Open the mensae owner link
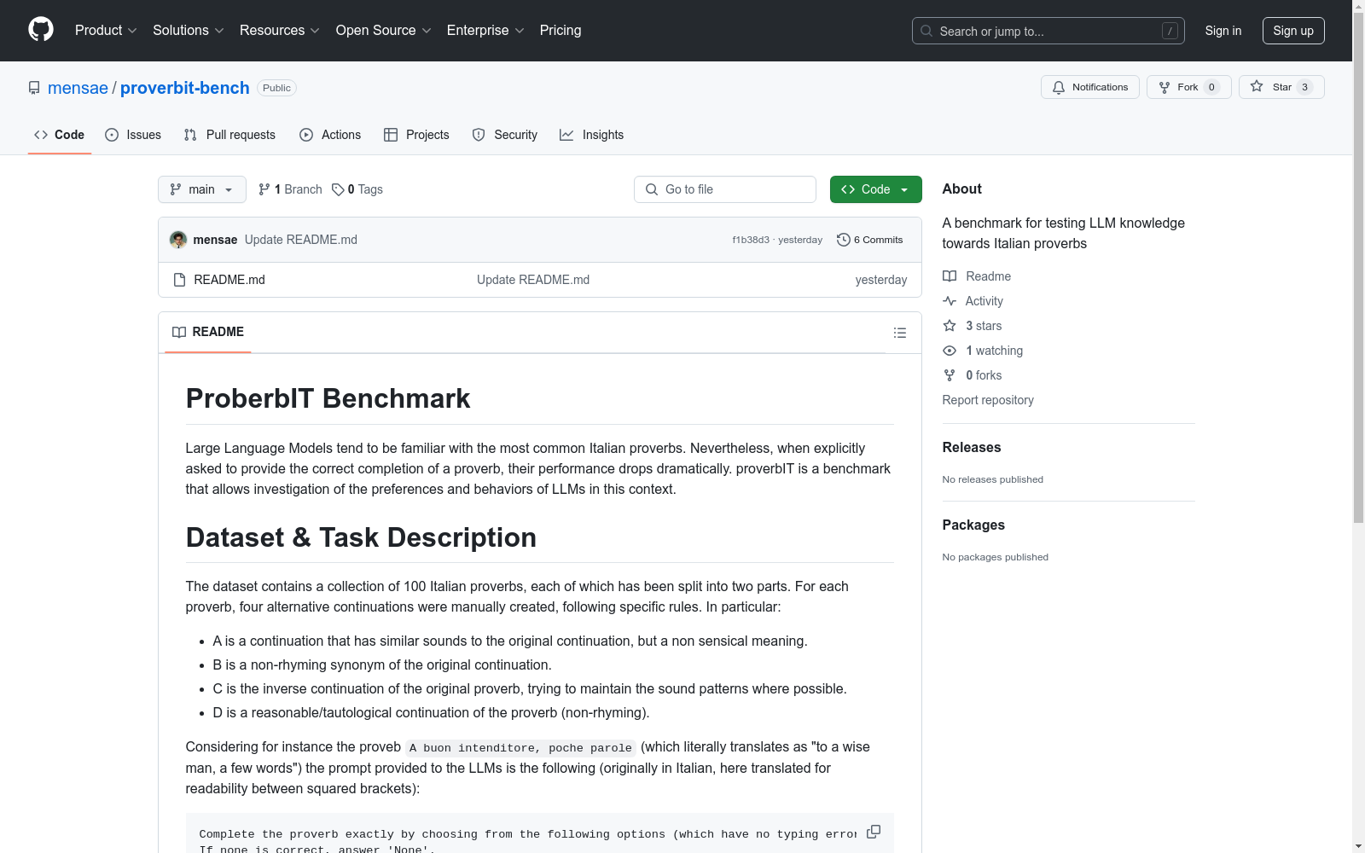 [78, 88]
